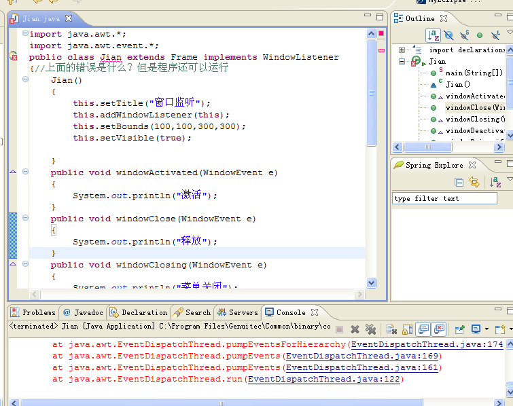The width and height of the screenshot is (513, 406).
Task: Click Open Console icon
Action: click(500, 329)
